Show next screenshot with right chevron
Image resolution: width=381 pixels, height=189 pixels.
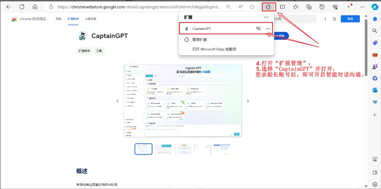[x=248, y=101]
